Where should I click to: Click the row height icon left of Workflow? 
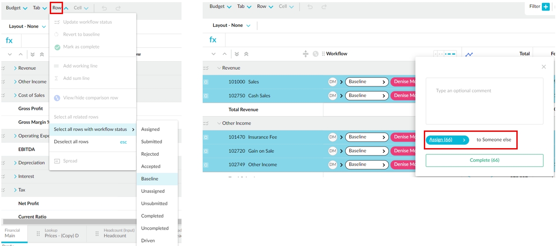pos(305,54)
